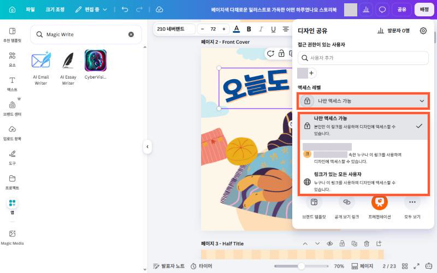Toggle italic formatting
Image resolution: width=437 pixels, height=273 pixels.
pyautogui.click(x=261, y=29)
